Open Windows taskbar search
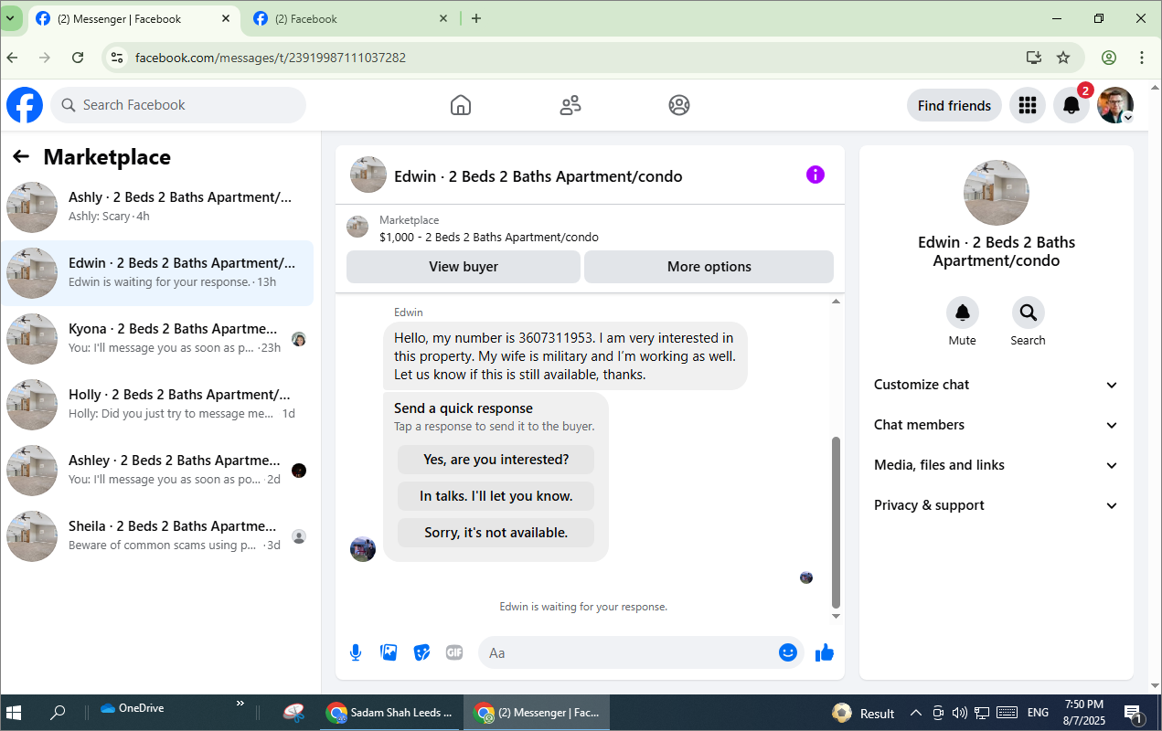Screen dimensions: 1162x731 [x=58, y=713]
